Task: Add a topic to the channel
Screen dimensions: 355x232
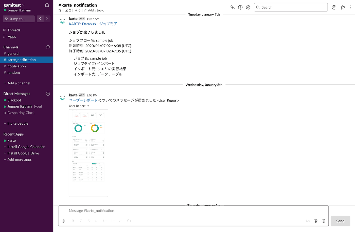Action: pyautogui.click(x=94, y=10)
